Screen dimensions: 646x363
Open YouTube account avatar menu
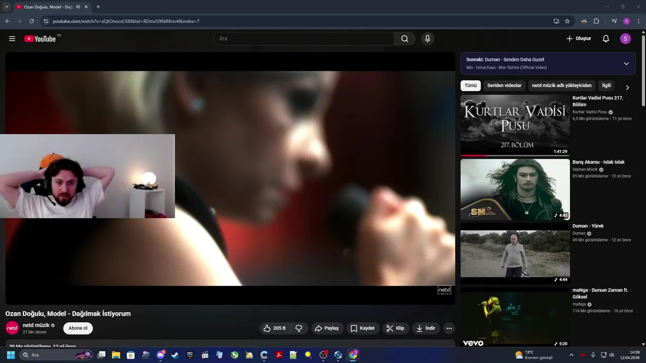pos(625,39)
